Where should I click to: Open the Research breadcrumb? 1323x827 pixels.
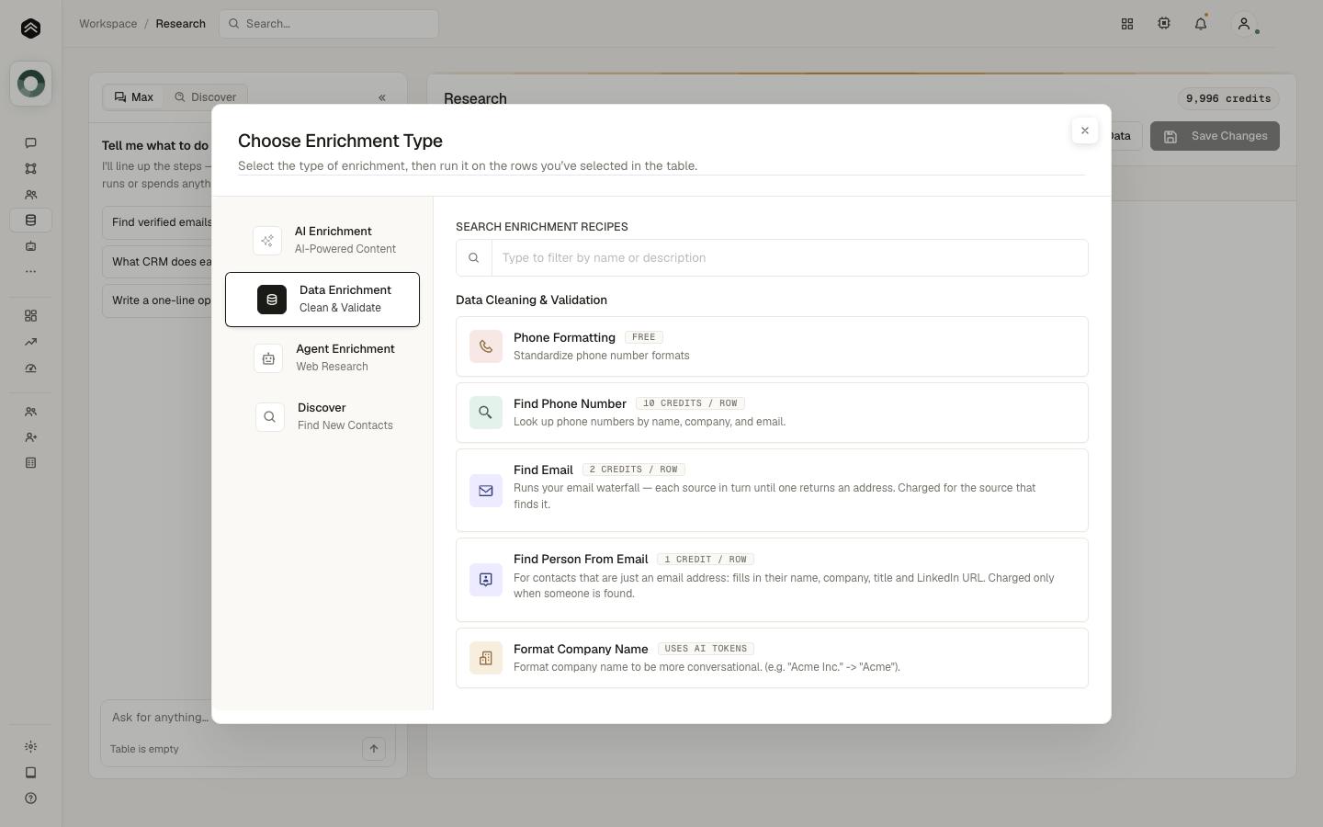point(181,24)
